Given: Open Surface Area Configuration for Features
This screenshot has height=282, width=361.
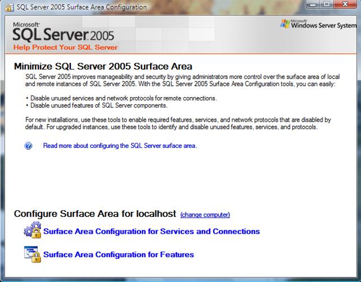Looking at the screenshot, I should pyautogui.click(x=118, y=255).
